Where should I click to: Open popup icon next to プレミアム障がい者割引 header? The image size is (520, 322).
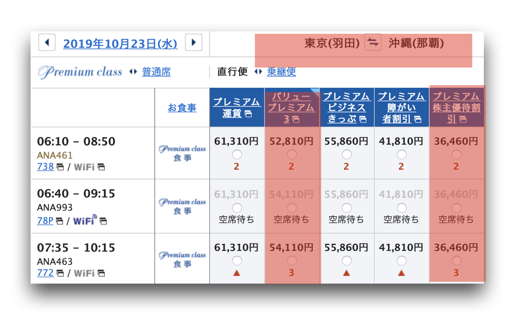pos(418,119)
